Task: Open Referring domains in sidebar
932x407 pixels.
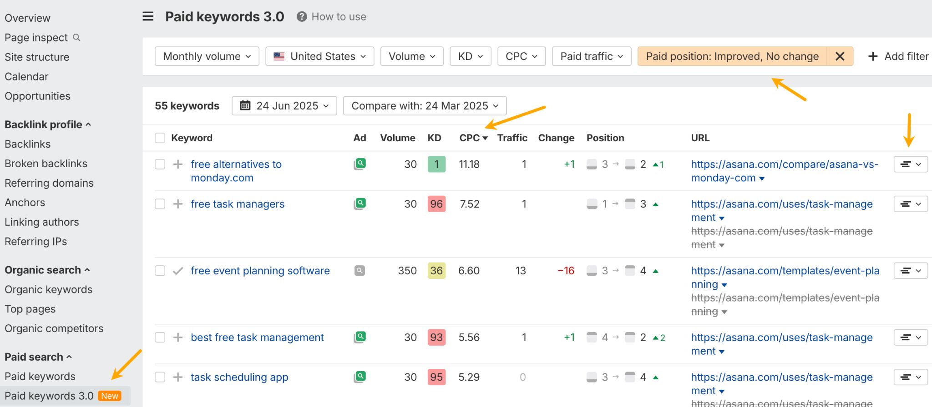Action: click(49, 183)
